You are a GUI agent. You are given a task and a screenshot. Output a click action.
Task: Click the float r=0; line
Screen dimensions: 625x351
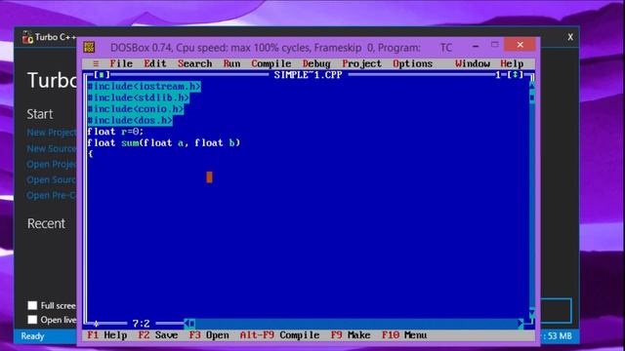click(115, 132)
